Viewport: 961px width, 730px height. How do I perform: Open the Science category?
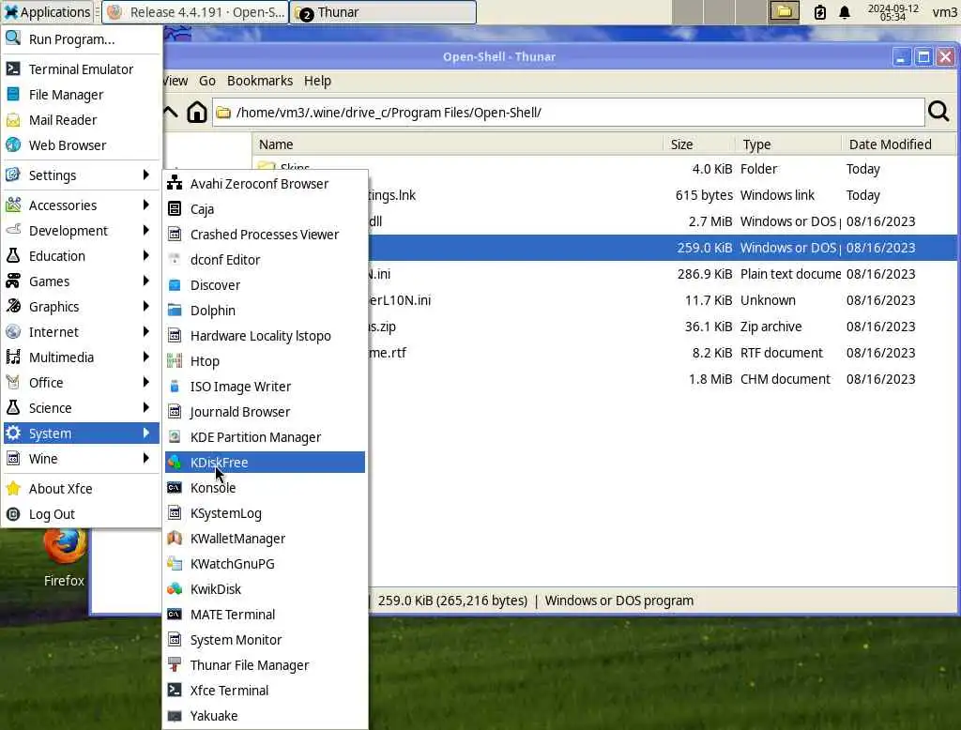[x=81, y=407]
